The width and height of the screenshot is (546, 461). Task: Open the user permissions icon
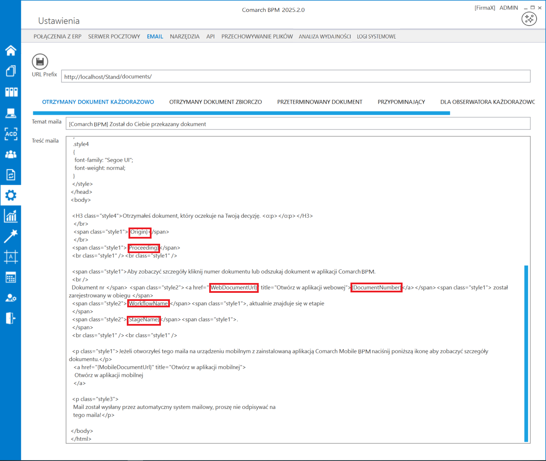pyautogui.click(x=11, y=298)
